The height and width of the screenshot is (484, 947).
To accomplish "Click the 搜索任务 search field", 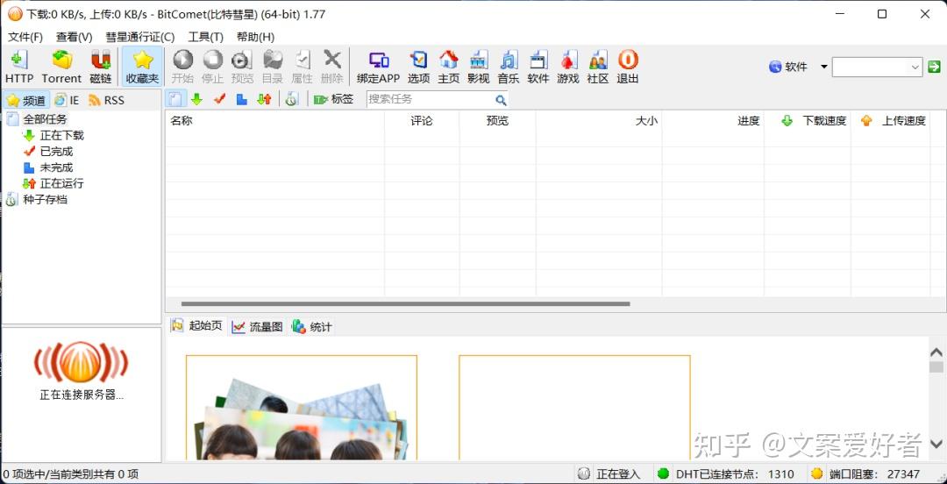I will click(x=430, y=99).
